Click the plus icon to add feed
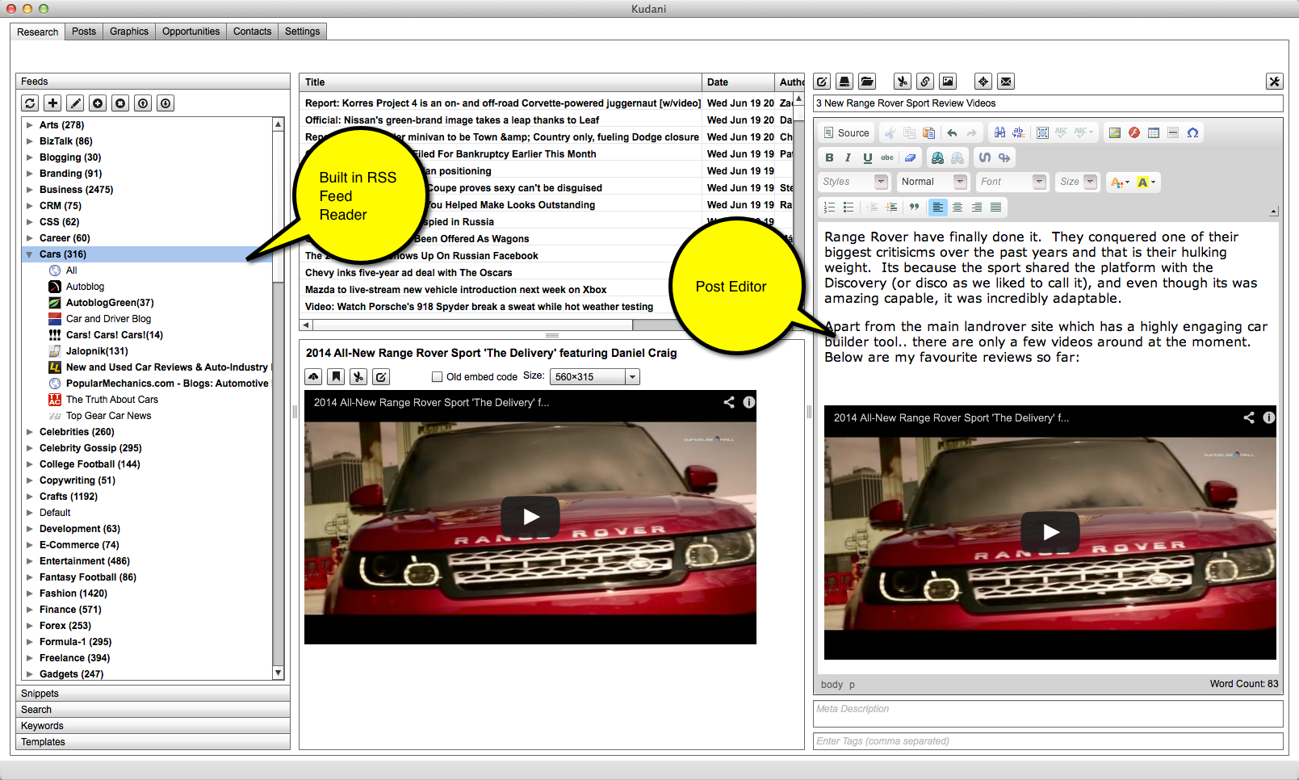The height and width of the screenshot is (780, 1299). coord(52,103)
